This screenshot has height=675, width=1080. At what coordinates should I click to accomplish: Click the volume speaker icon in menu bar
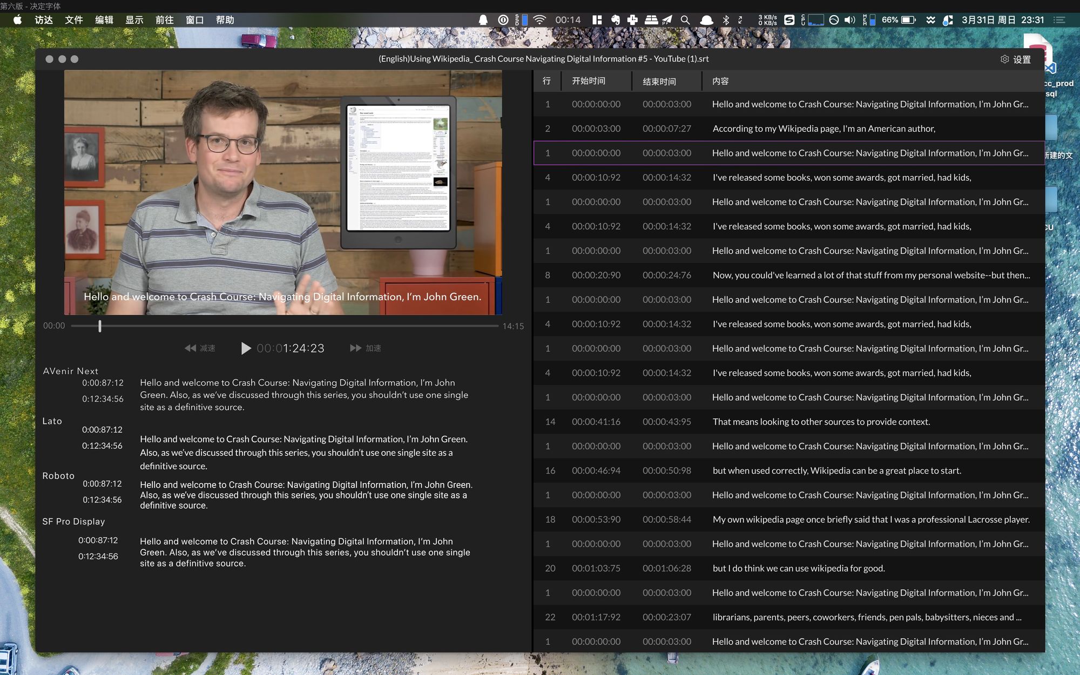(x=849, y=20)
